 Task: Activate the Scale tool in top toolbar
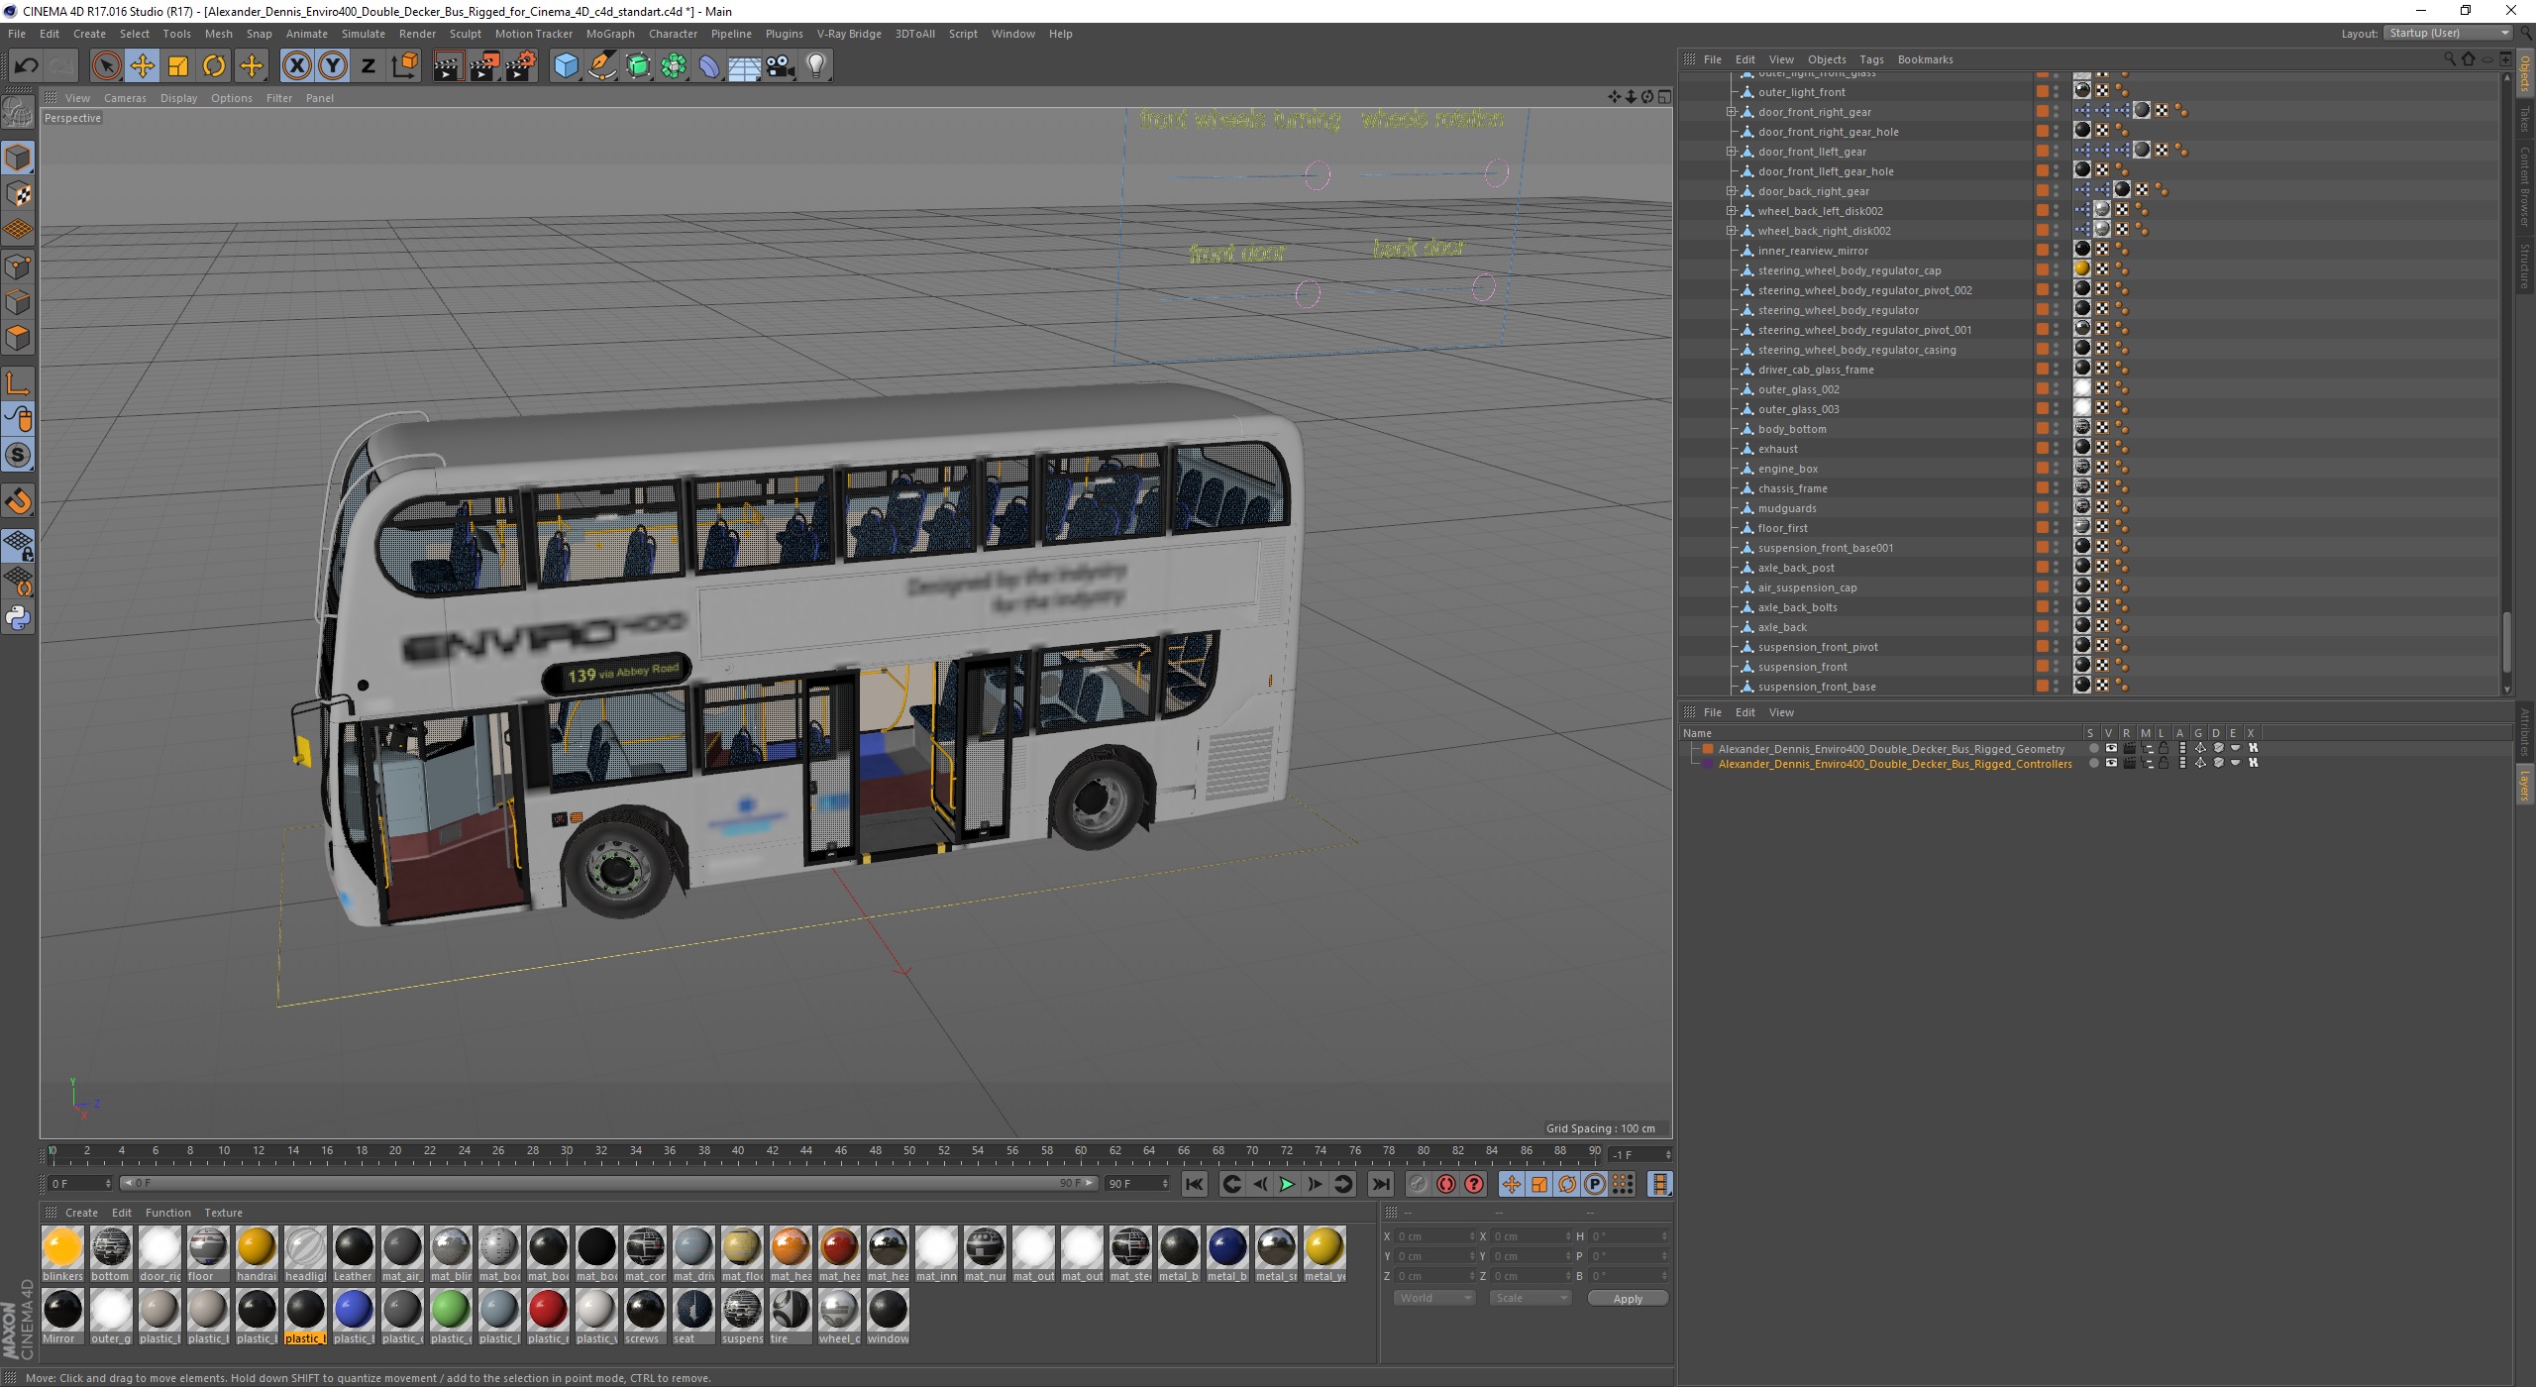click(x=178, y=66)
